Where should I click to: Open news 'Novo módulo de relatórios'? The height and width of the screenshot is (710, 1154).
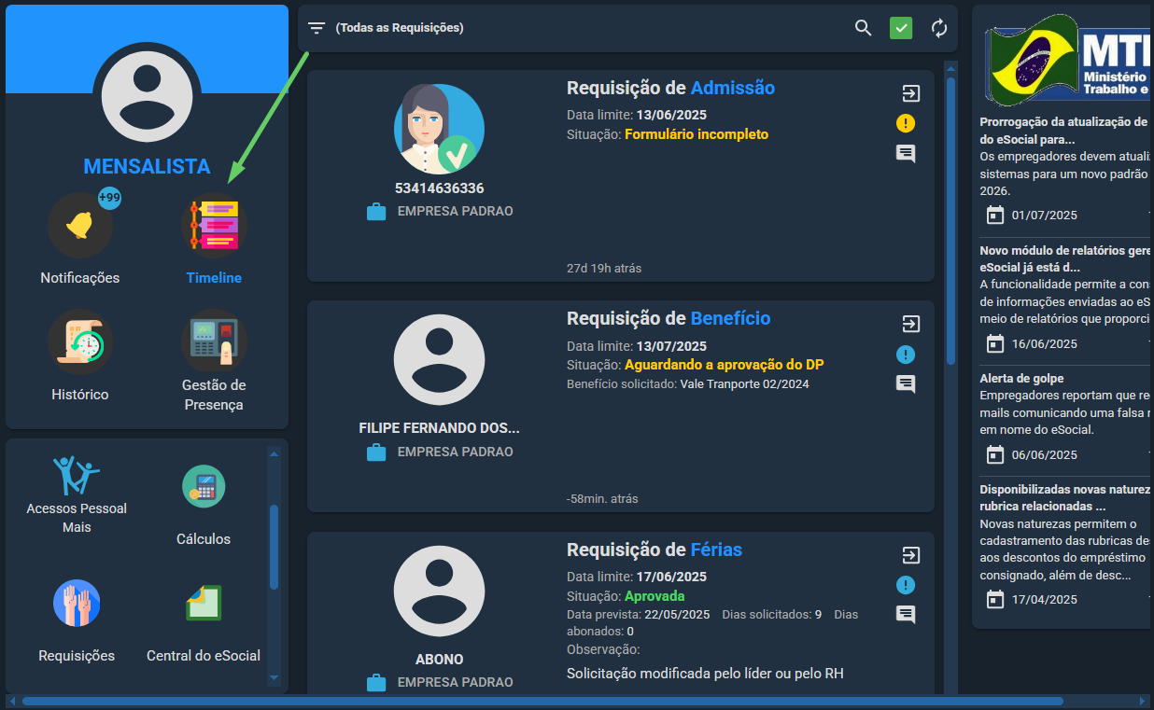[1064, 258]
